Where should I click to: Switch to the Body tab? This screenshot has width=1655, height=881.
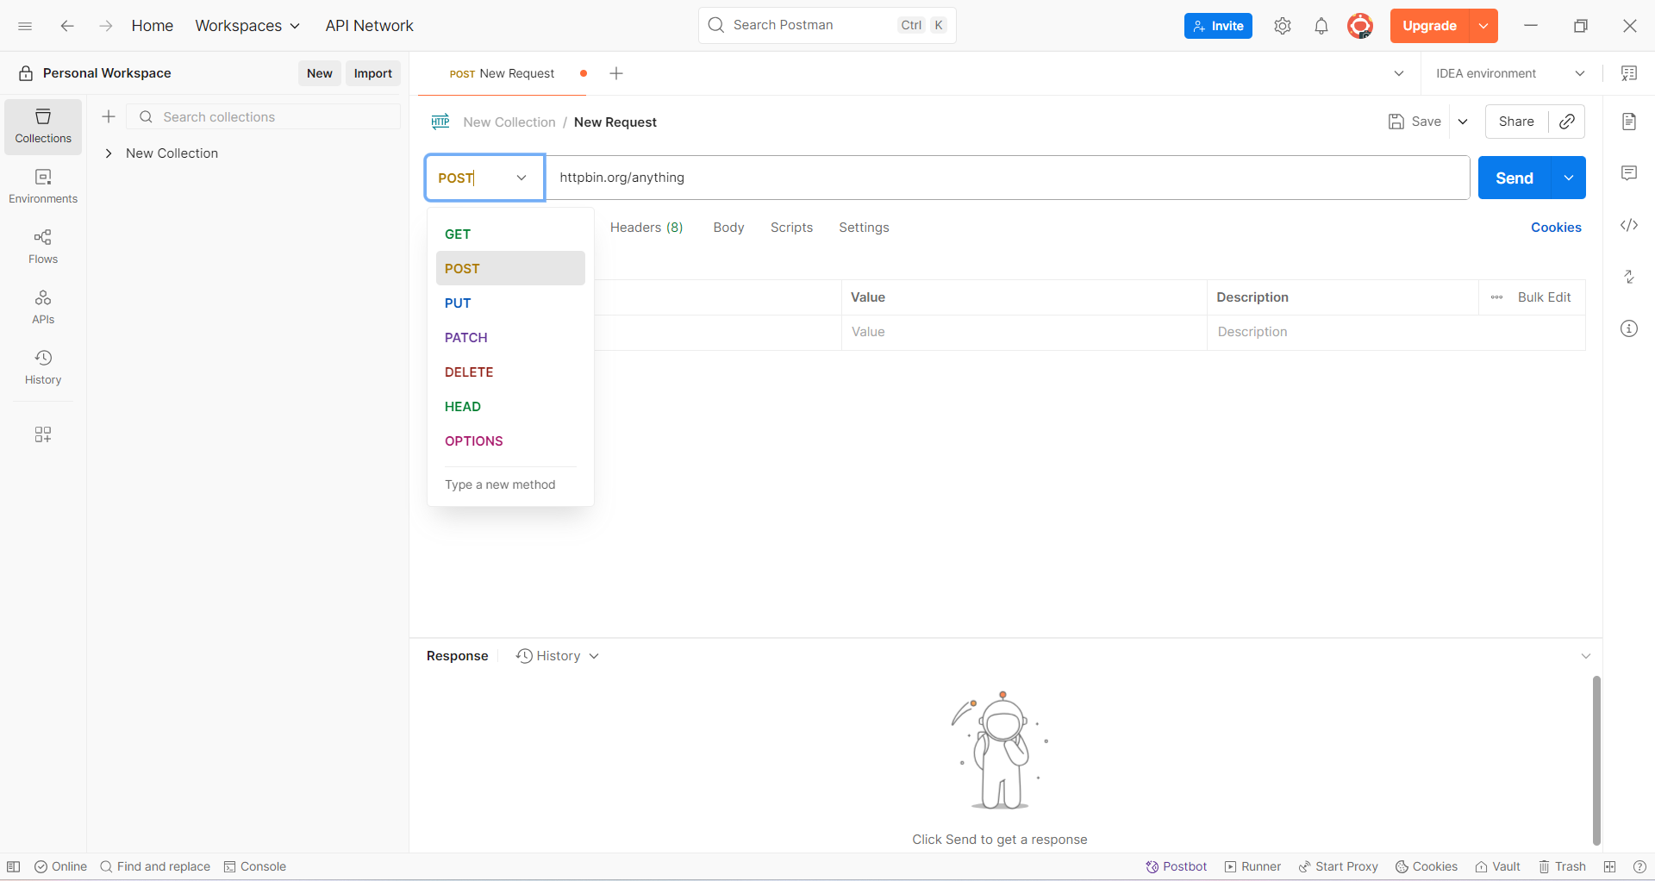tap(728, 227)
